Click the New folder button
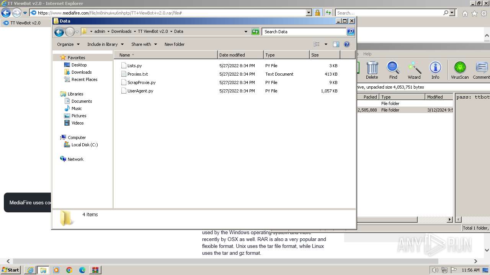Screen dimensions: 490x275 tap(175, 44)
